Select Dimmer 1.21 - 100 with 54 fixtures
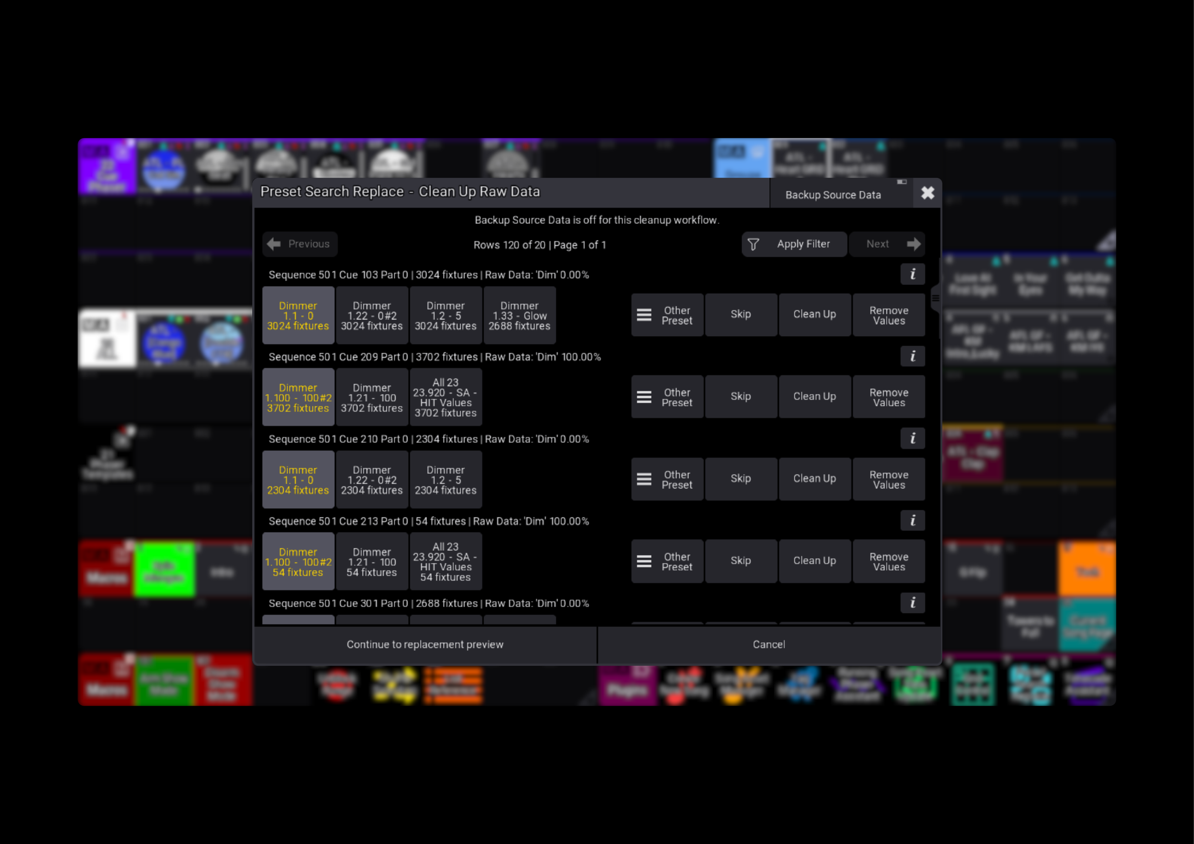1194x844 pixels. pyautogui.click(x=372, y=562)
